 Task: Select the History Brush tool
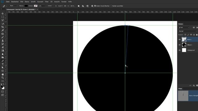[2, 44]
